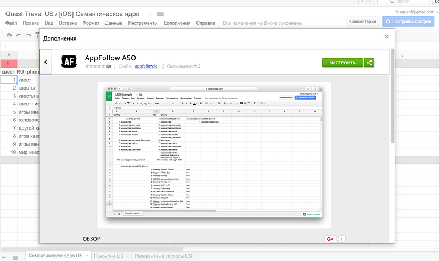Image resolution: width=439 pixels, height=261 pixels.
Task: Open the Комментарии button
Action: click(x=362, y=21)
